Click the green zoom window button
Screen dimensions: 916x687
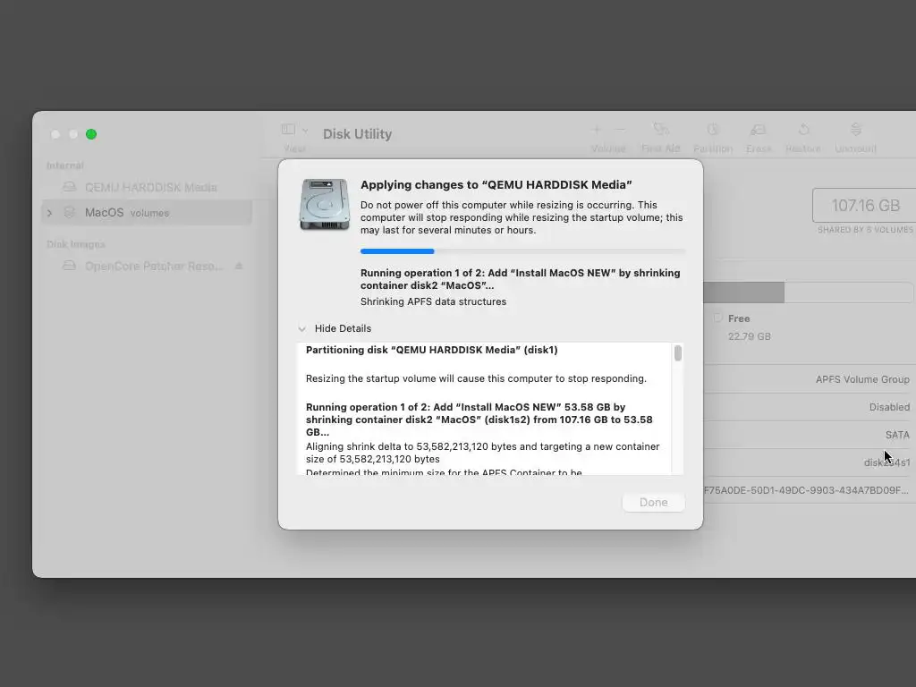pyautogui.click(x=91, y=134)
